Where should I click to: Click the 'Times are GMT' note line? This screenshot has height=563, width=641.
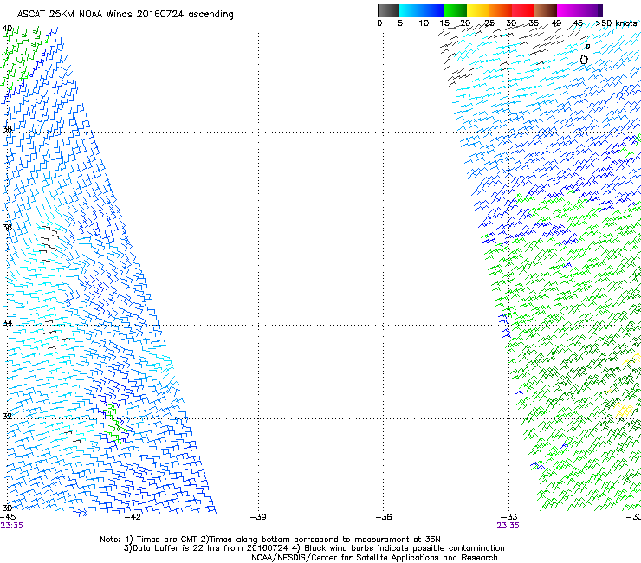click(x=270, y=540)
